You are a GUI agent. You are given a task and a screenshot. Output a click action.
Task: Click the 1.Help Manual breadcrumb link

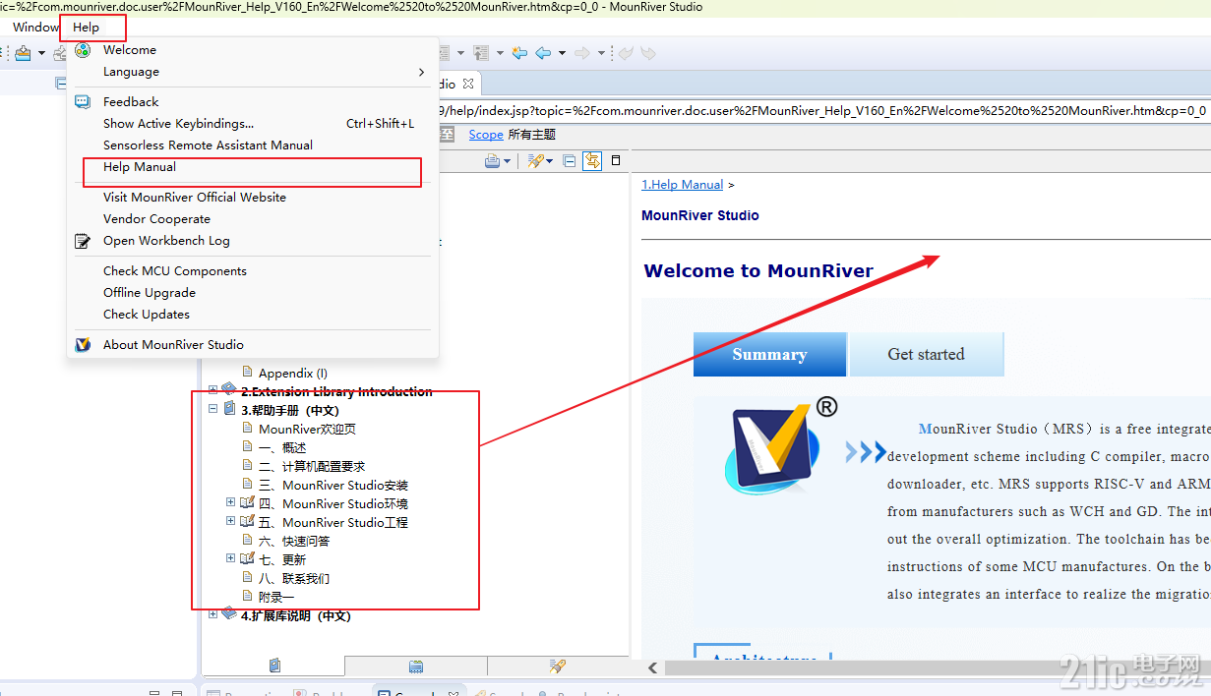(x=682, y=185)
